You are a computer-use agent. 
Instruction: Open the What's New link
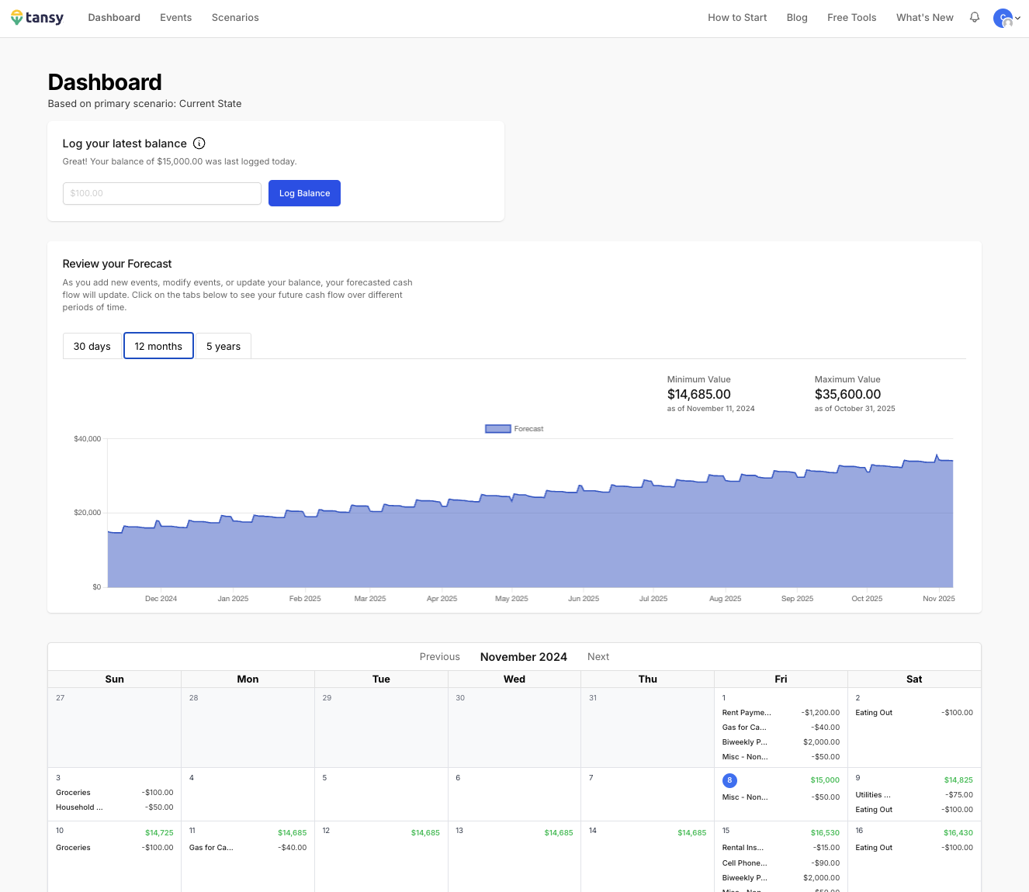(924, 18)
